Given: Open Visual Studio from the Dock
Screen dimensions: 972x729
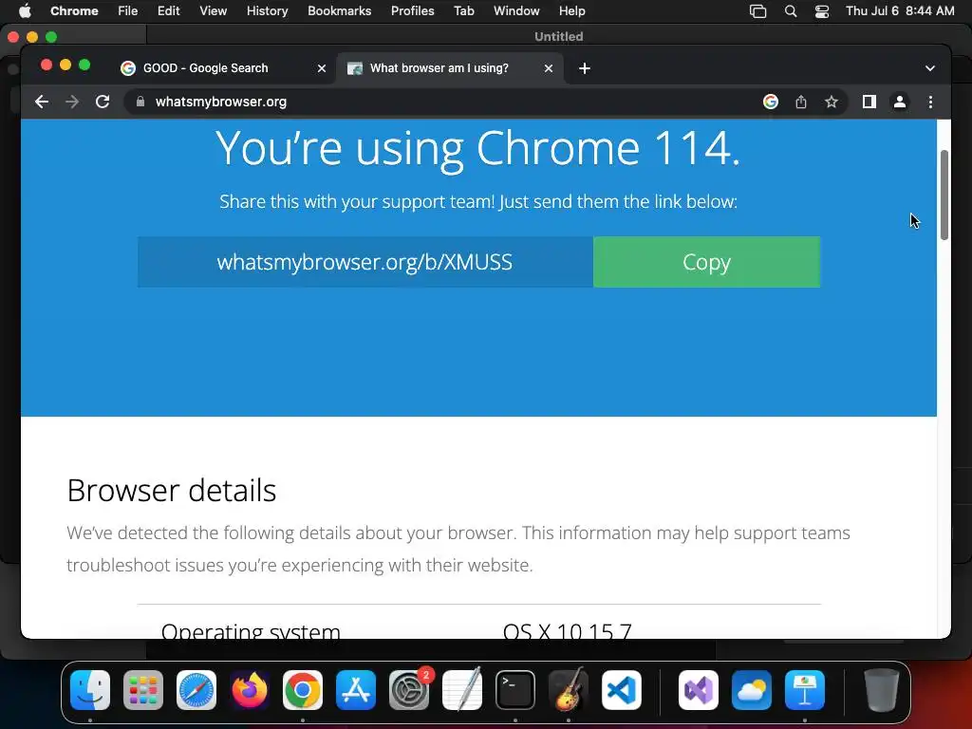Looking at the screenshot, I should [x=699, y=690].
